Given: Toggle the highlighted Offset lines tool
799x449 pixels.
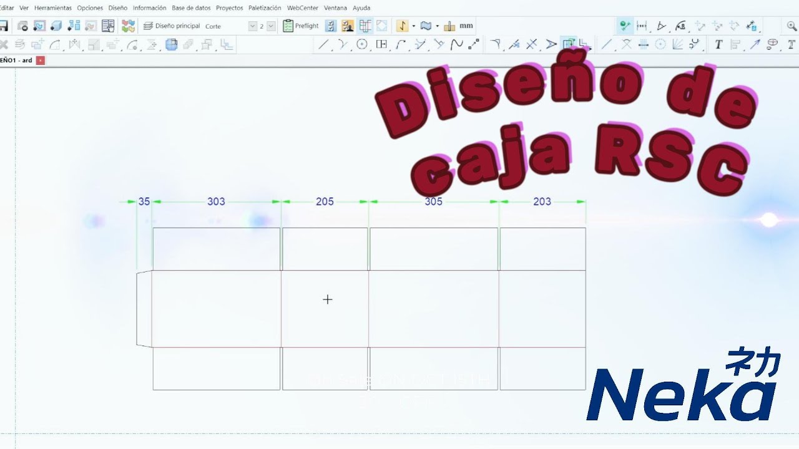Looking at the screenshot, I should click(x=568, y=44).
